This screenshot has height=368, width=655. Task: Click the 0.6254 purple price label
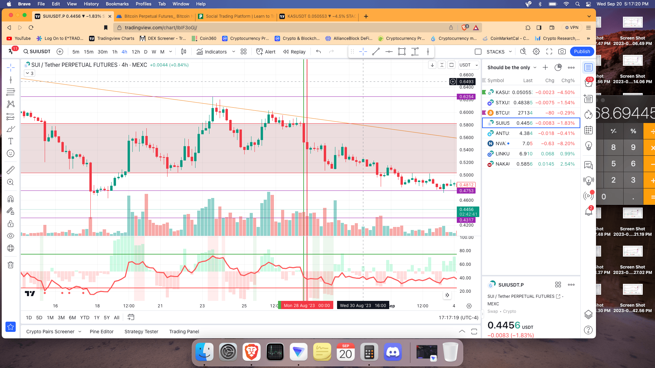466,97
